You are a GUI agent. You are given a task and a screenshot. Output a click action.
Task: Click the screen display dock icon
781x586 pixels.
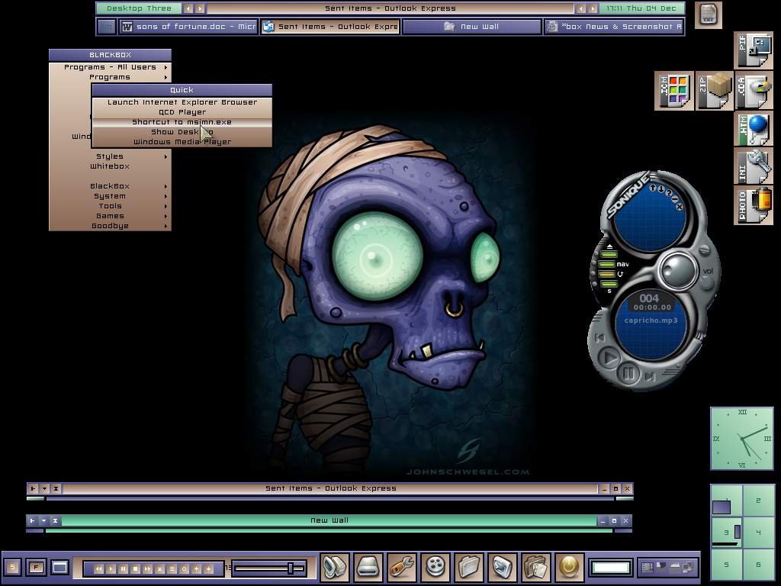[502, 567]
